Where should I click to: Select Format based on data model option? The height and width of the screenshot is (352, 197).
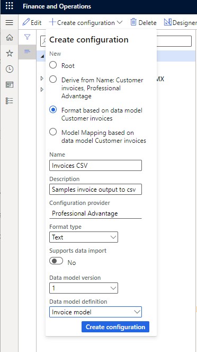(x=53, y=110)
